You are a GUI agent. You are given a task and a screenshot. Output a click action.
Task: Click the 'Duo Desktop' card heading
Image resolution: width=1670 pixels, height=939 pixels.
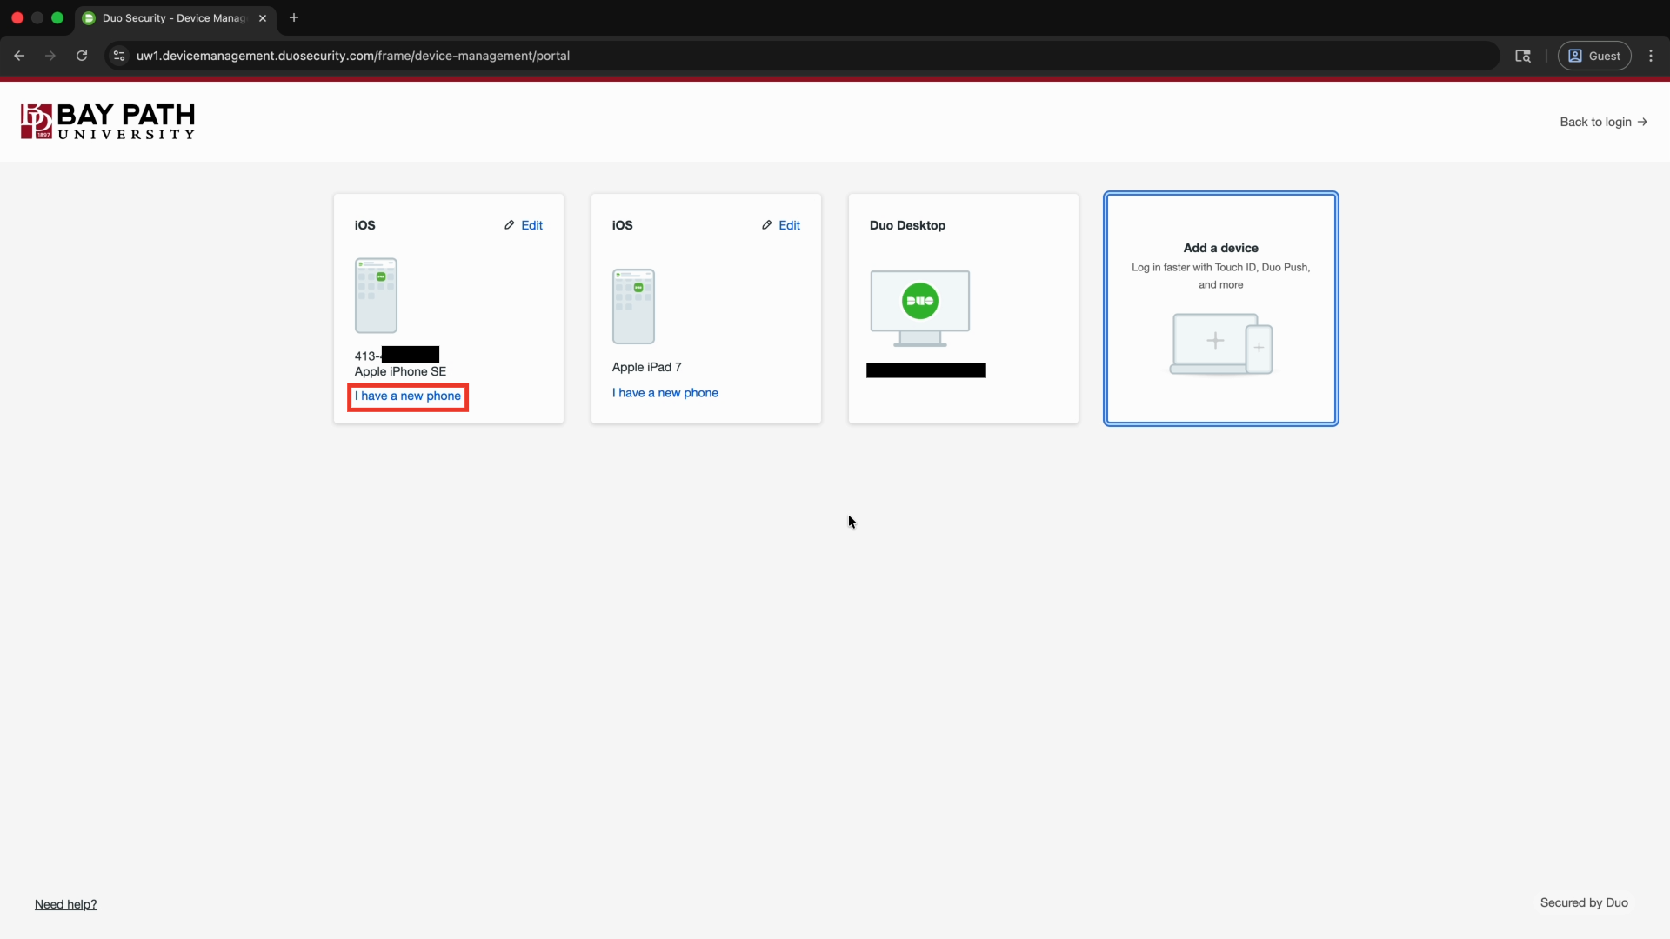tap(907, 225)
